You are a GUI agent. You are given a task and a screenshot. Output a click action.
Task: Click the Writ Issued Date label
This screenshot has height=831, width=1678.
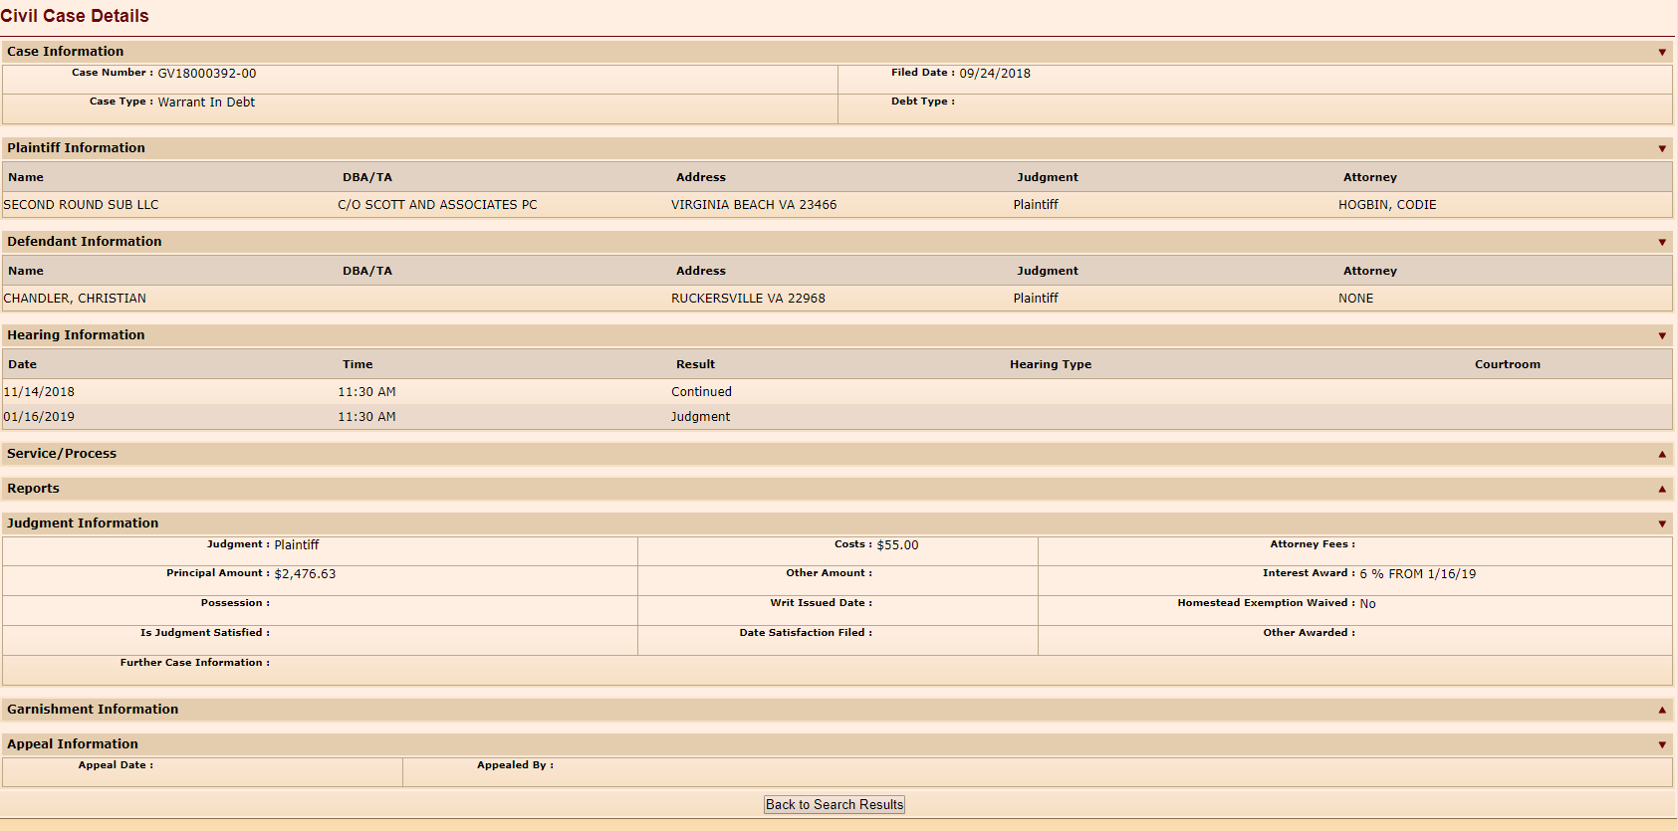tap(821, 603)
